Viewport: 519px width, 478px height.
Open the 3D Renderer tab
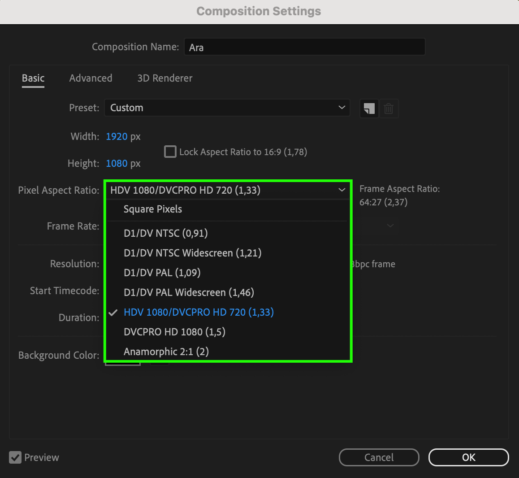pyautogui.click(x=164, y=78)
